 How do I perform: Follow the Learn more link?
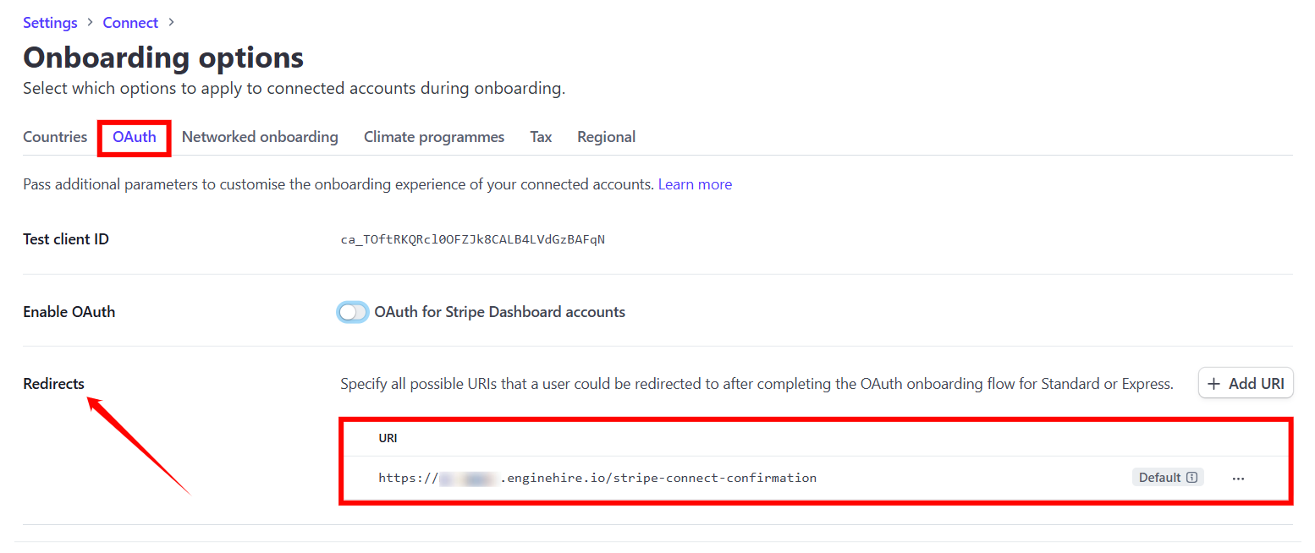pos(695,184)
